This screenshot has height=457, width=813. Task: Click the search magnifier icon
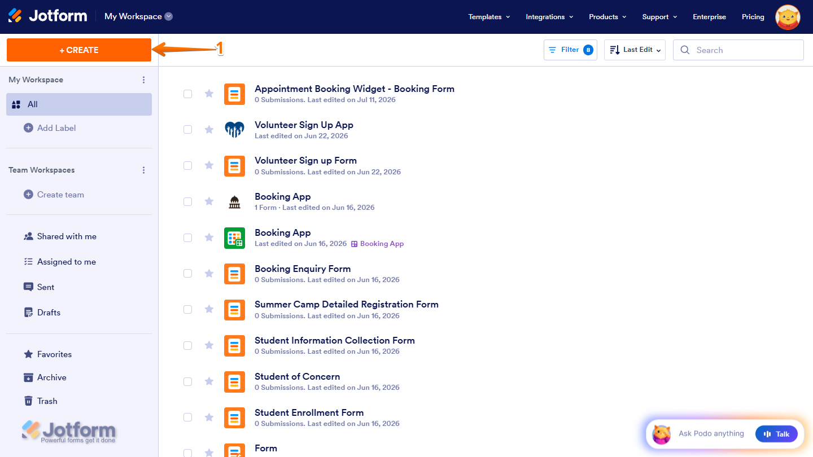[685, 50]
